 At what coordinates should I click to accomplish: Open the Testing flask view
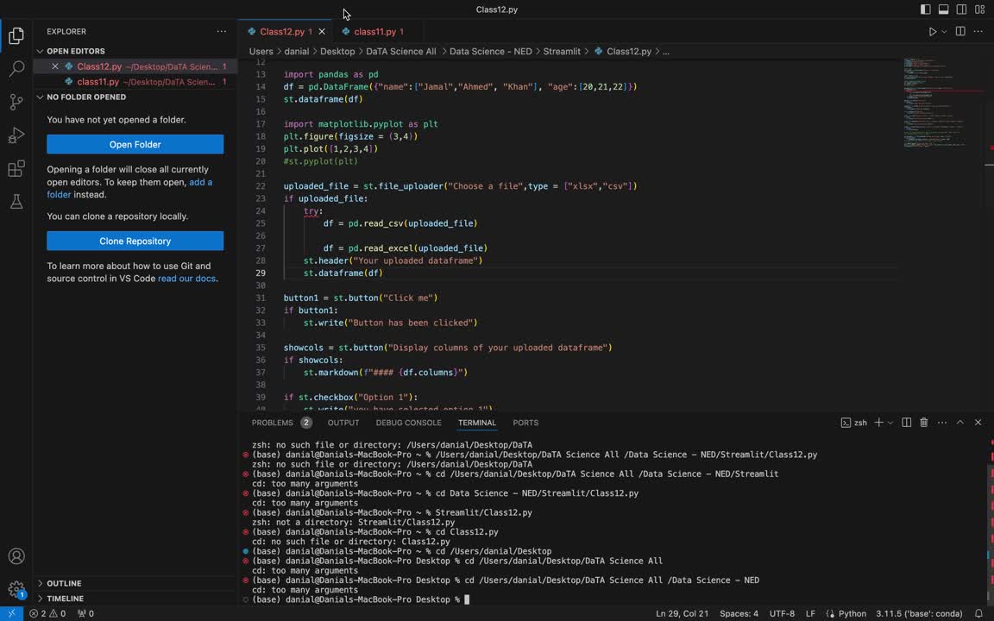16,202
